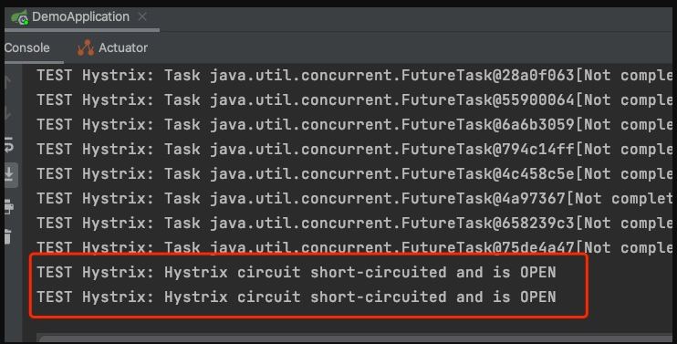Switch to the Console tab
Image resolution: width=677 pixels, height=344 pixels.
pos(27,48)
